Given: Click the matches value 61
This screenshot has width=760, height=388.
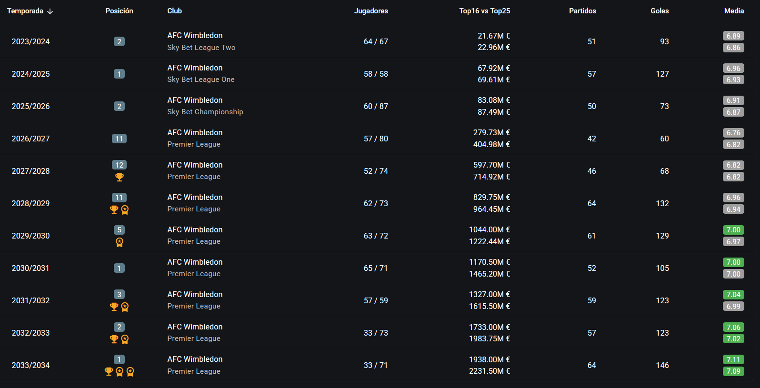Looking at the screenshot, I should [591, 236].
